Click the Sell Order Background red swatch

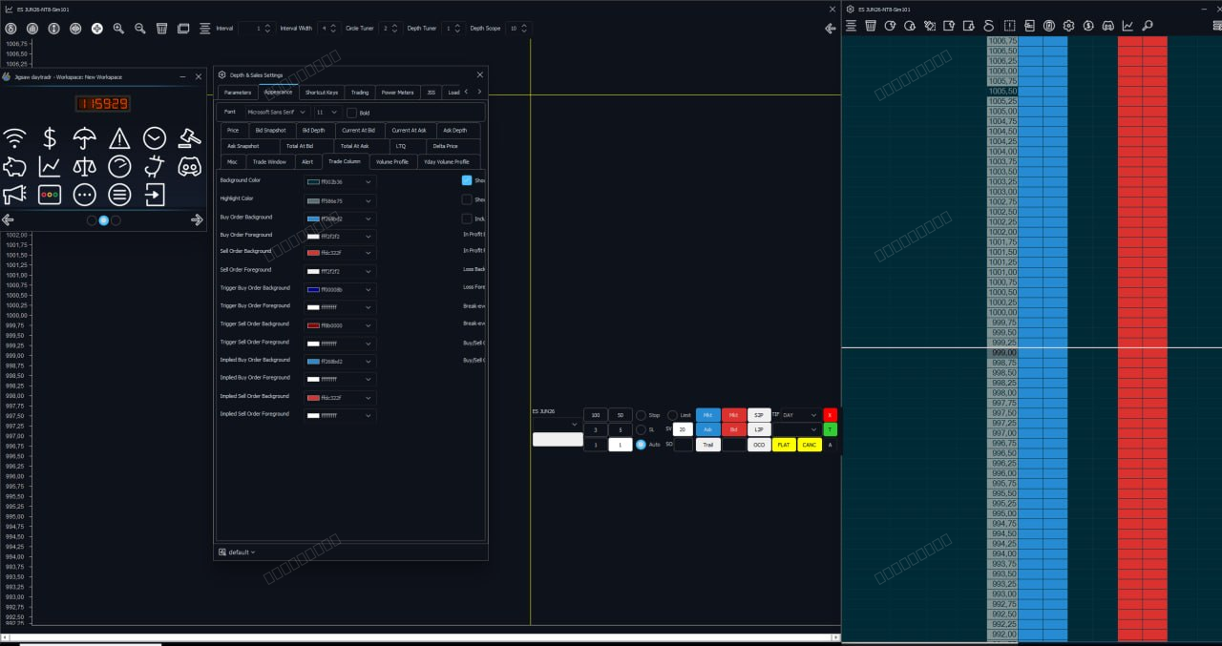(313, 253)
